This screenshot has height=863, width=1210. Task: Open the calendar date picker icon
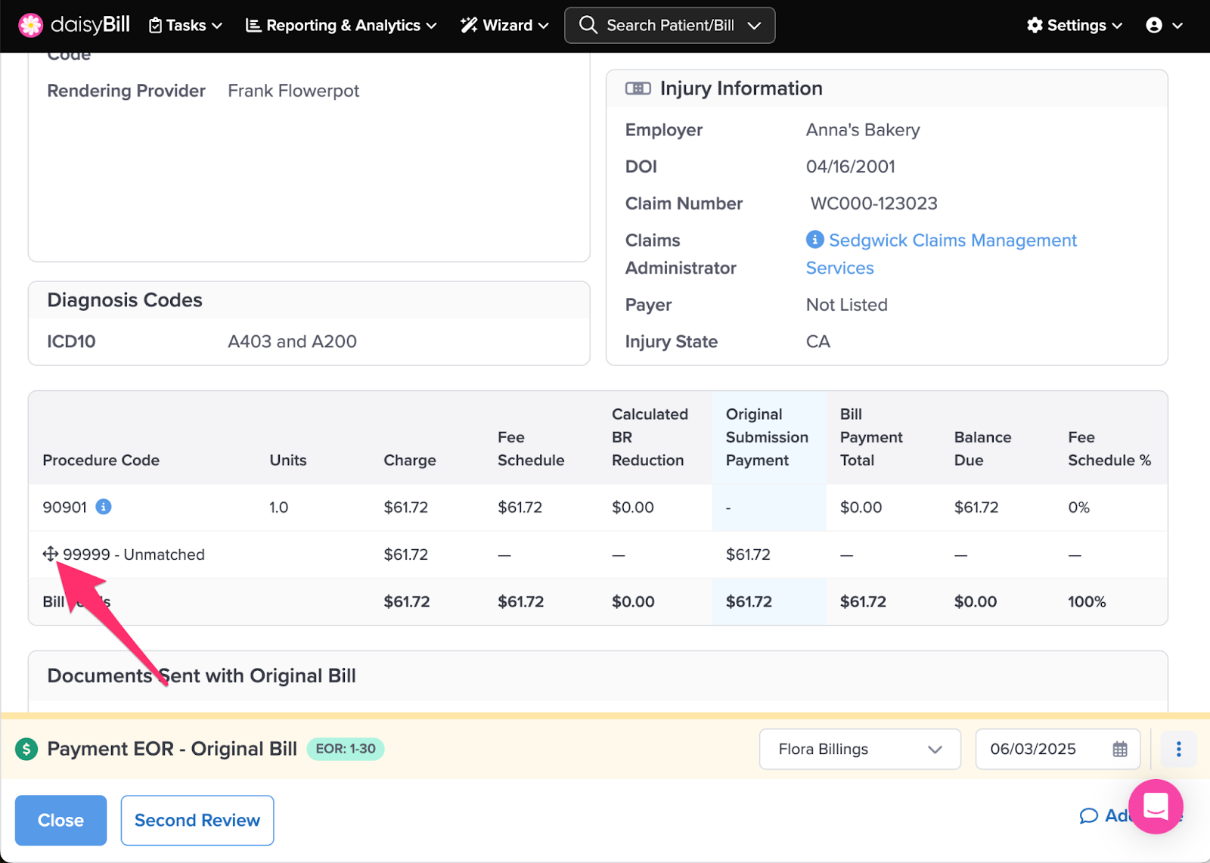pos(1120,750)
